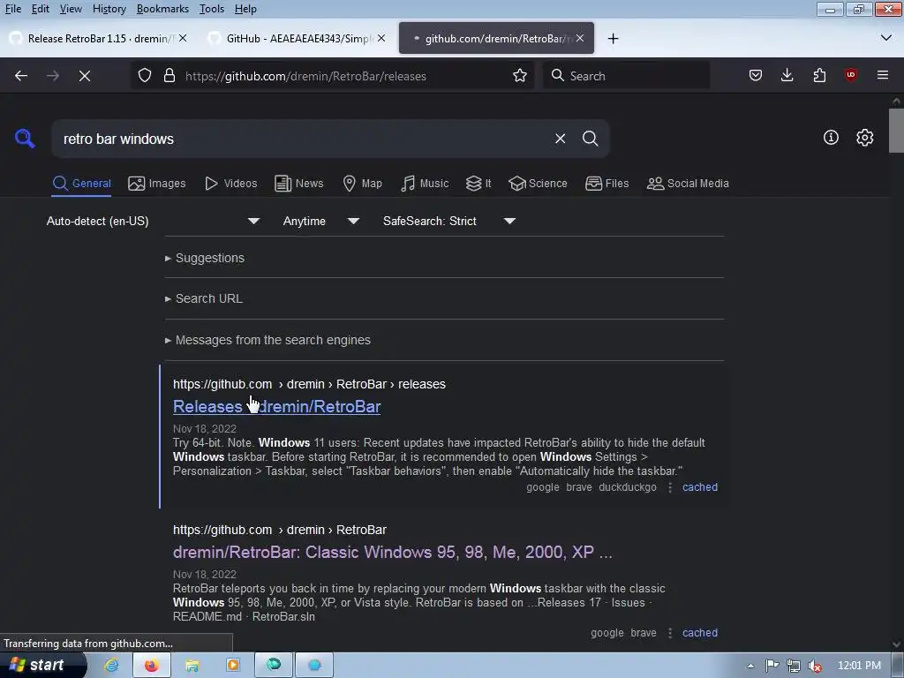Switch to the Music category

(425, 184)
